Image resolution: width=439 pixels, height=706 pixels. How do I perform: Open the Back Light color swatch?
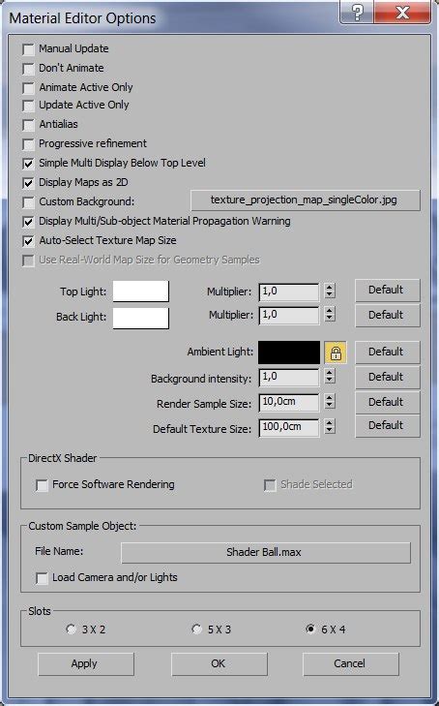(141, 318)
